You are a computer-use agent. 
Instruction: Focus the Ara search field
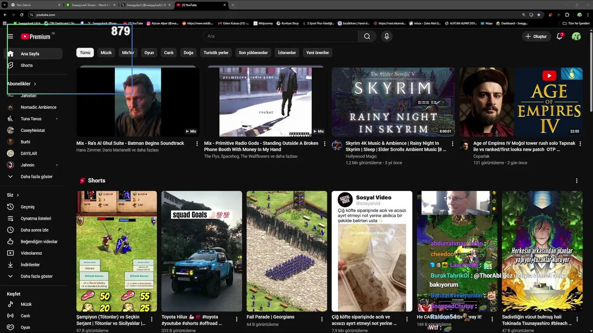pyautogui.click(x=280, y=36)
